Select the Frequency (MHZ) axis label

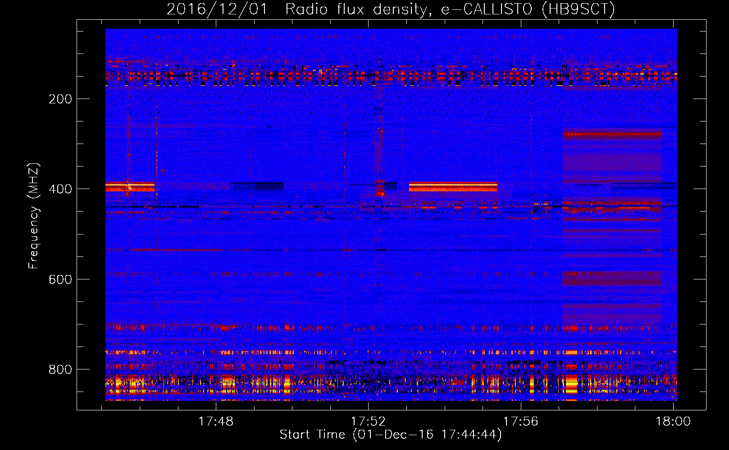[x=34, y=216]
